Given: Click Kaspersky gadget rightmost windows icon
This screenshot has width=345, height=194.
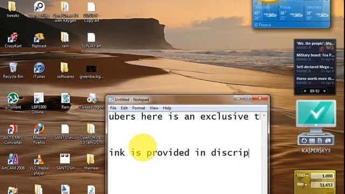Looking at the screenshot, I should (x=328, y=141).
